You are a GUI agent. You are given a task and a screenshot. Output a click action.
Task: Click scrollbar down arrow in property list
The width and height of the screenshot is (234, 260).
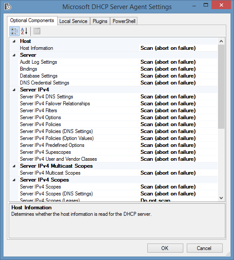click(221, 198)
